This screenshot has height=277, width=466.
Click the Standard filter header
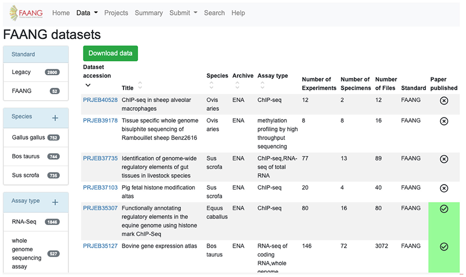click(36, 54)
